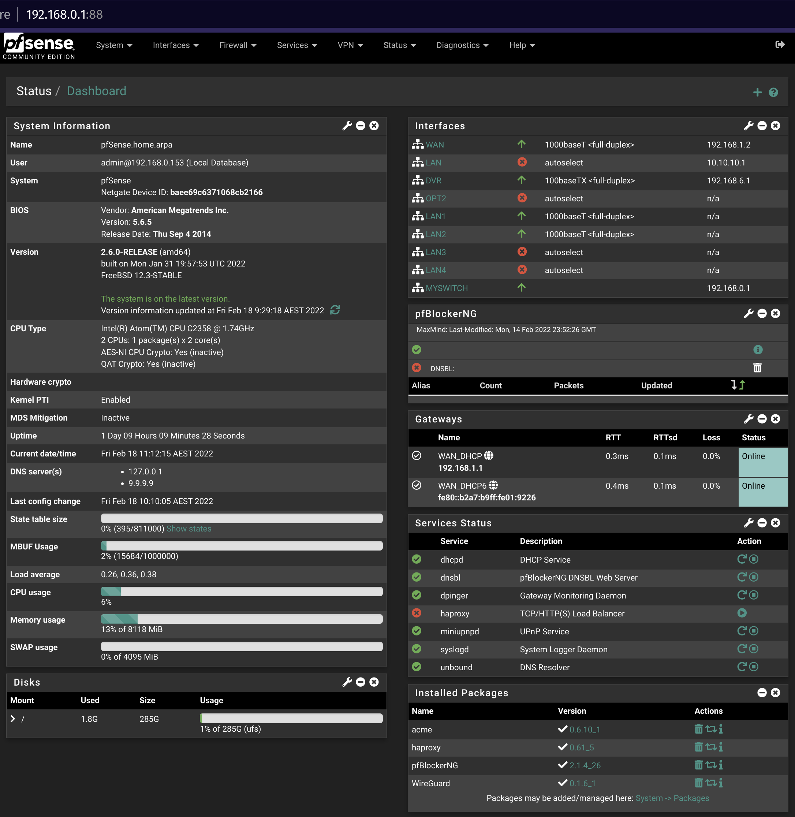
Task: Clear pfBlockerNG DNSBL with trash icon
Action: coord(757,368)
